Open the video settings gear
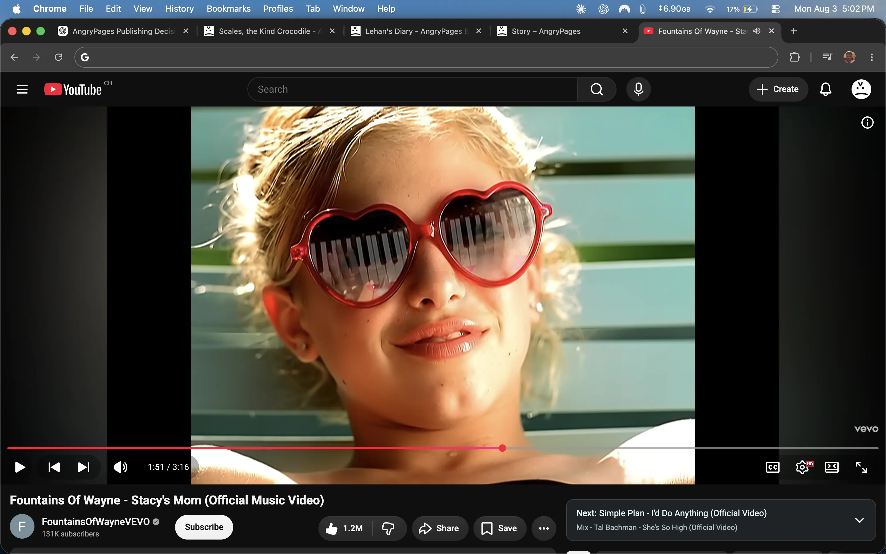This screenshot has height=554, width=886. [x=803, y=467]
